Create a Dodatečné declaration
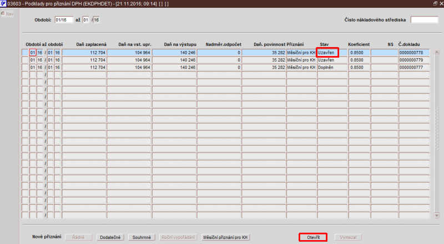Viewport: 444px width, 244px height. point(110,237)
